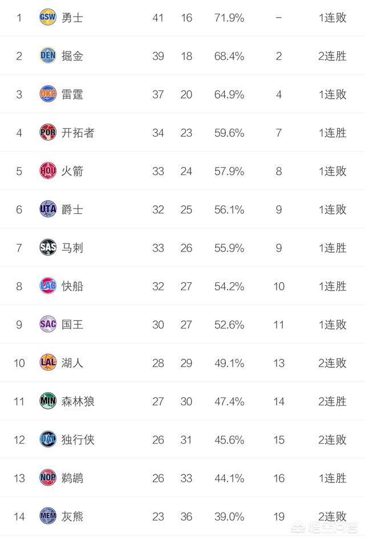Open the 勇士 team name link
This screenshot has height=540, width=365.
(x=72, y=18)
